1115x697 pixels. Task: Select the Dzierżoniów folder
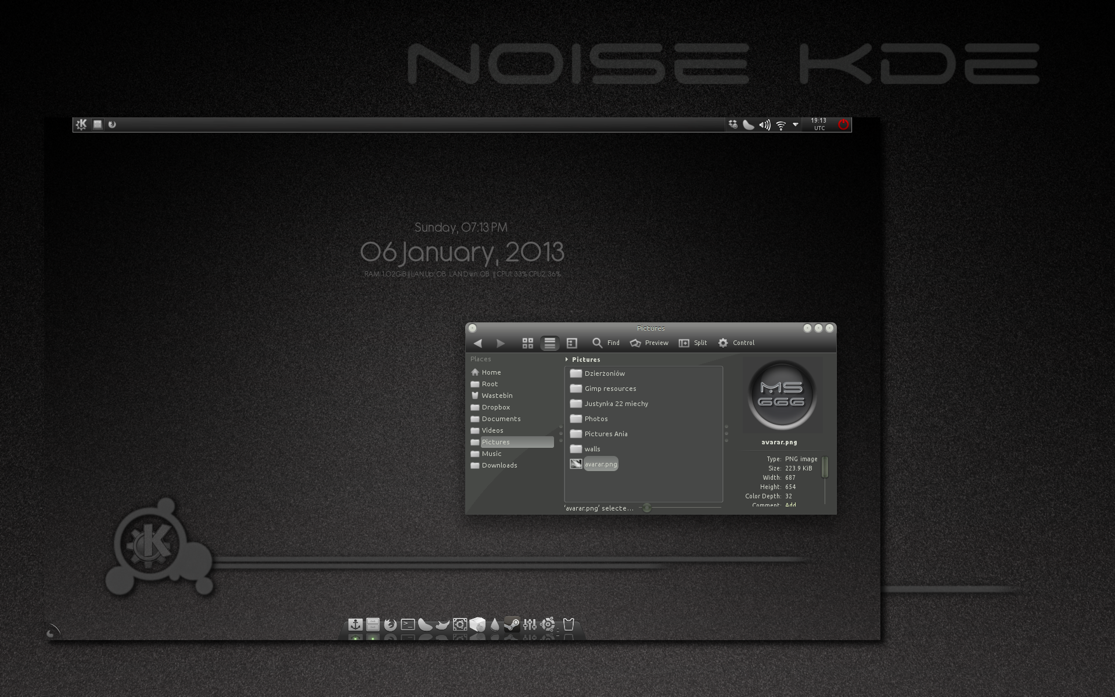point(598,373)
